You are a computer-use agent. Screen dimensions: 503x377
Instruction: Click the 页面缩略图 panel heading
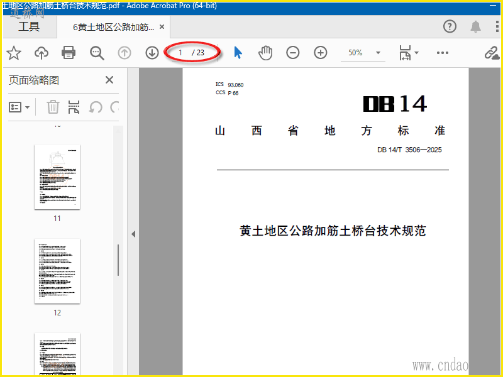click(x=34, y=80)
